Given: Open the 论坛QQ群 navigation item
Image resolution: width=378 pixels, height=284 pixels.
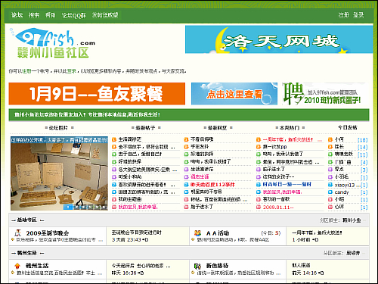Looking at the screenshot, I should click(x=74, y=15).
